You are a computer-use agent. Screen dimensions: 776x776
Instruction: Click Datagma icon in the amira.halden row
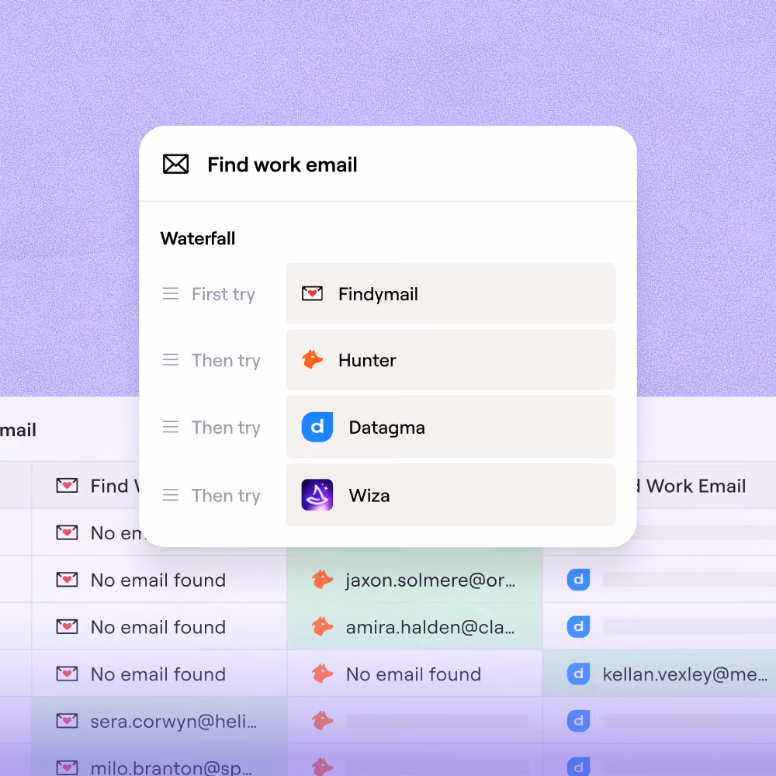click(578, 626)
